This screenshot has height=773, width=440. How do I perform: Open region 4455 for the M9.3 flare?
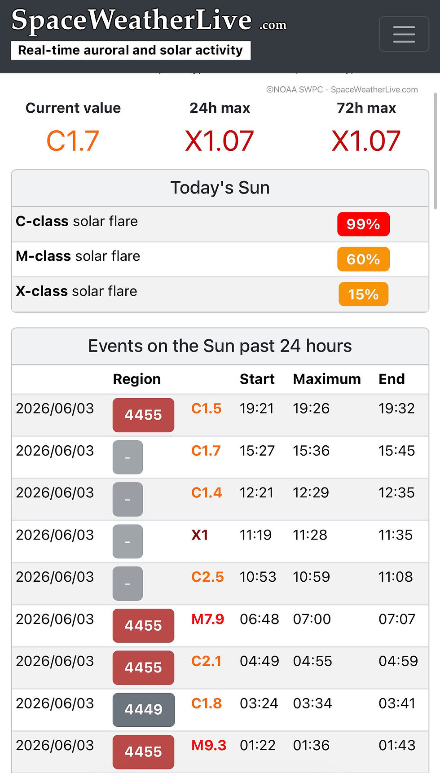[143, 752]
